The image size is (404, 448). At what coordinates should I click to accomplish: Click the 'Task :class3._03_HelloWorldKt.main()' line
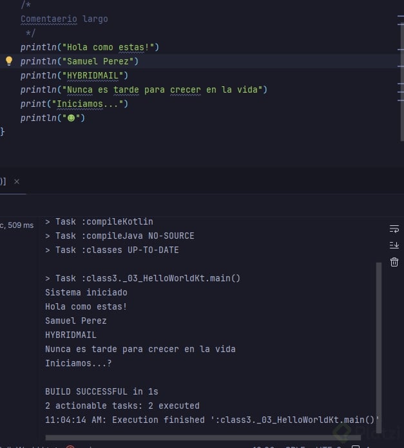(x=142, y=278)
